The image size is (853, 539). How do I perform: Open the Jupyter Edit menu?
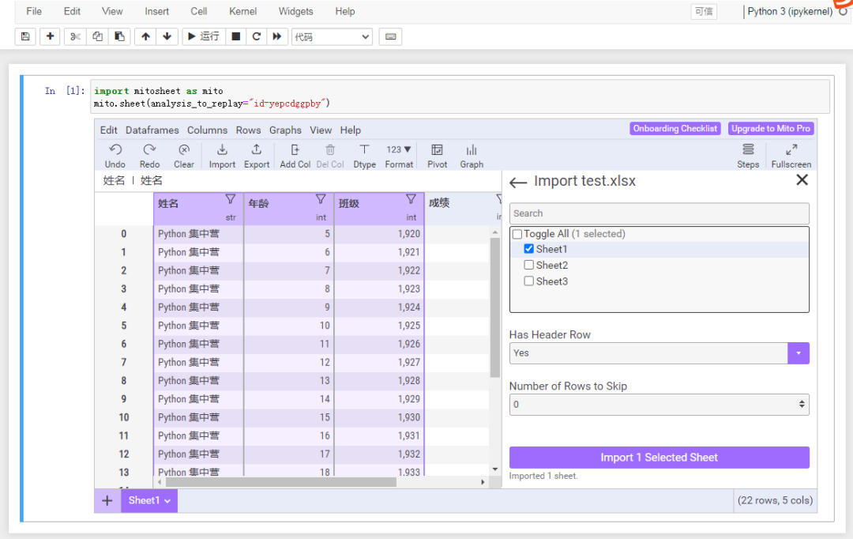[x=72, y=11]
